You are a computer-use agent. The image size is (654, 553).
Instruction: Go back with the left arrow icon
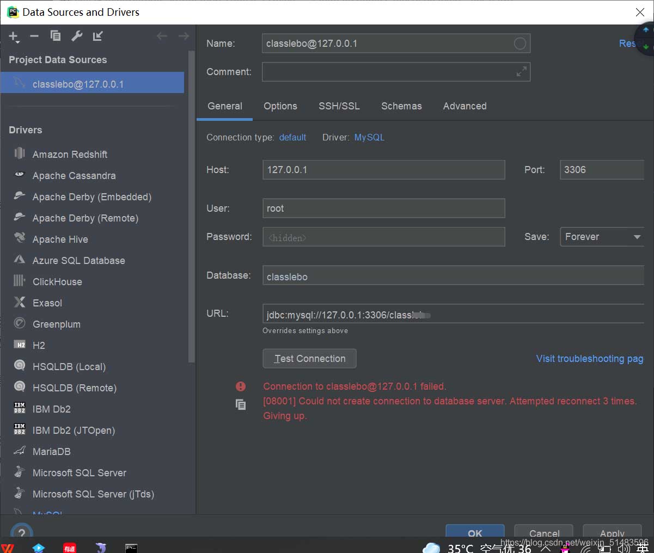(162, 36)
